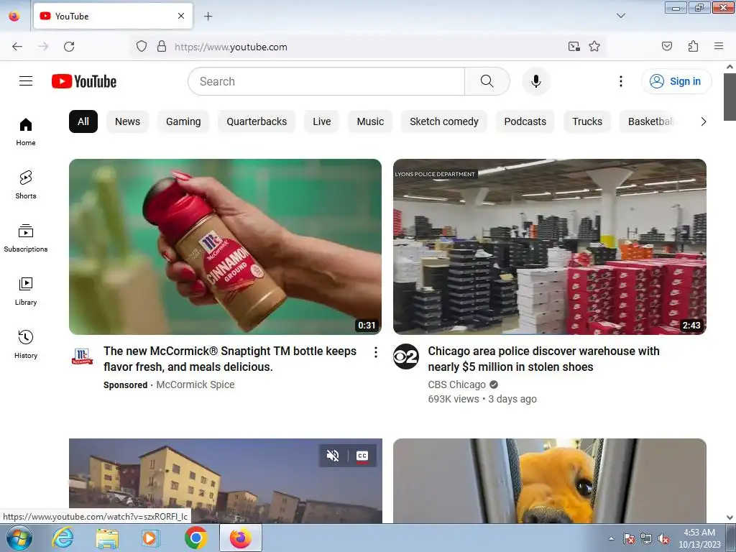The height and width of the screenshot is (552, 736).
Task: Bookmark this page with the star icon
Action: [x=594, y=47]
